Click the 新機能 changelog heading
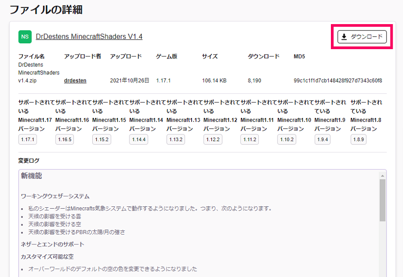Viewport: 403px width, 277px height. tap(31, 176)
